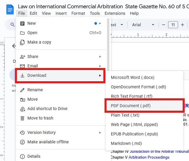Click Make a copy menu entry
The width and height of the screenshot is (189, 161).
[x=39, y=42]
